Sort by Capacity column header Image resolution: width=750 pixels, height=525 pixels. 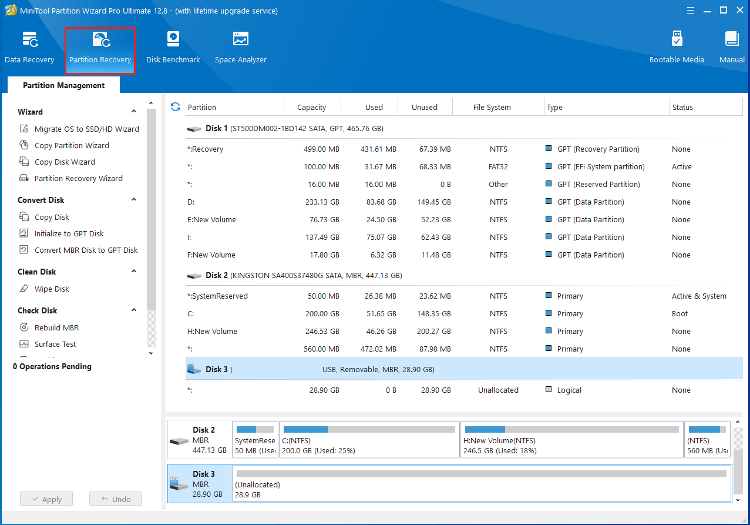(x=312, y=107)
